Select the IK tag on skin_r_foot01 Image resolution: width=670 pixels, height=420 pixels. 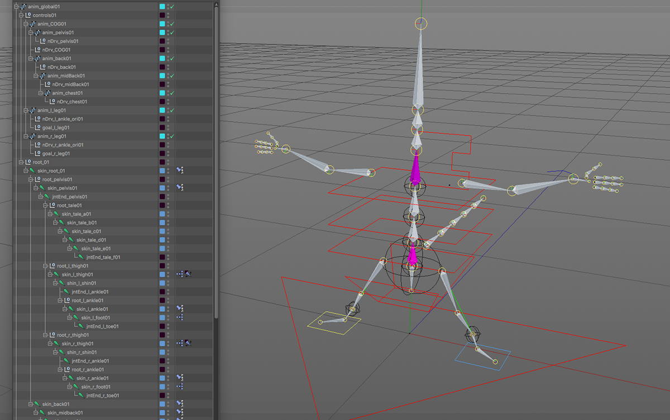point(180,387)
